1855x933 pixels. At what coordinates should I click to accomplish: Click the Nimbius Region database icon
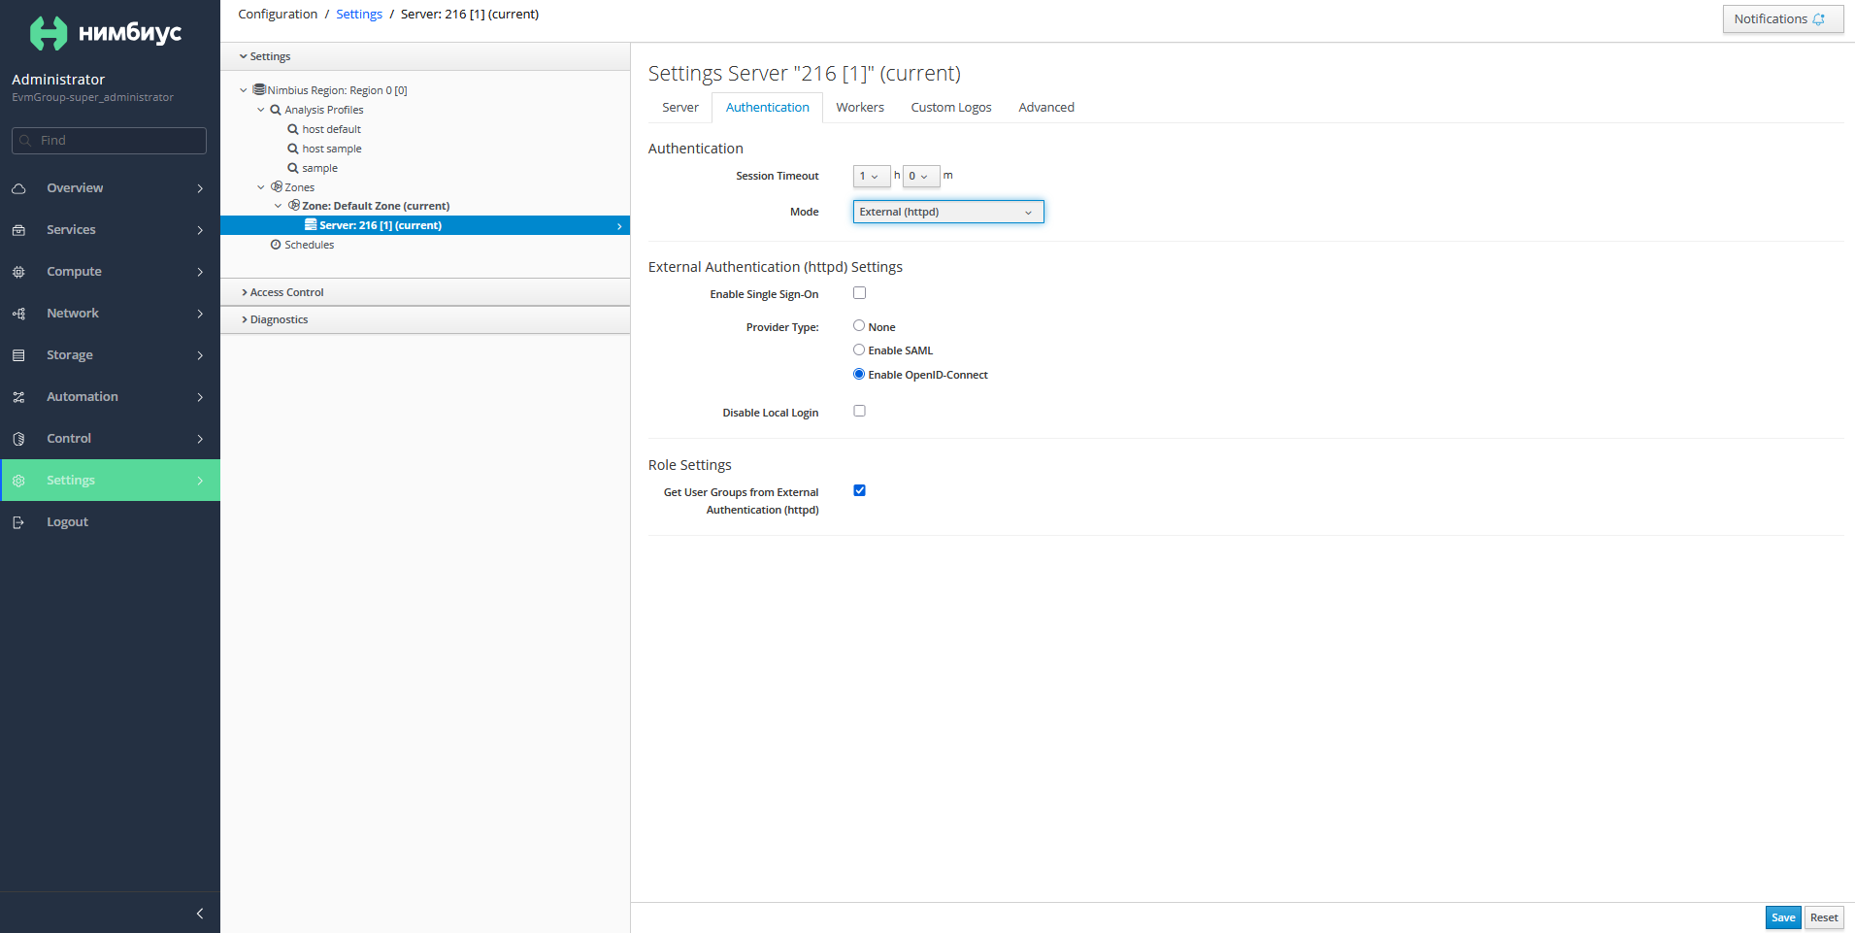coord(259,89)
